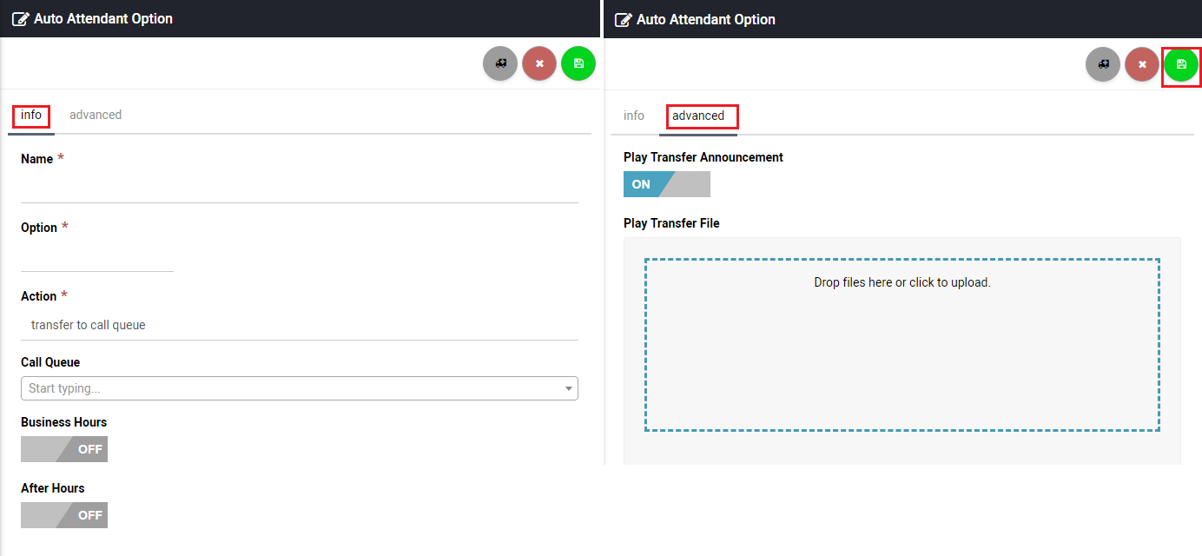This screenshot has height=556, width=1202.
Task: Select the info tab in left panel
Action: pyautogui.click(x=31, y=115)
